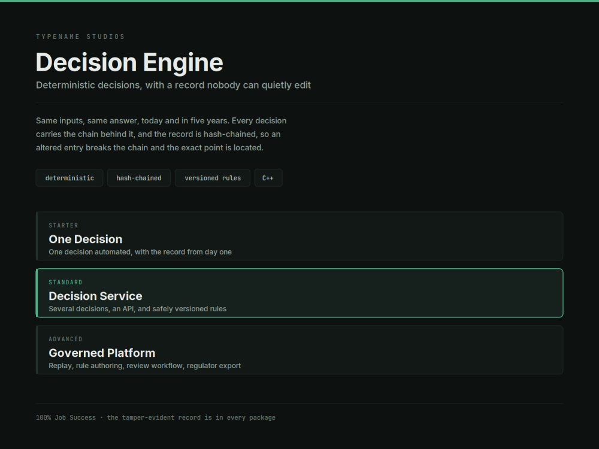This screenshot has height=449, width=599.
Task: Click the TYPENAME STUDIOS label
Action: point(80,37)
